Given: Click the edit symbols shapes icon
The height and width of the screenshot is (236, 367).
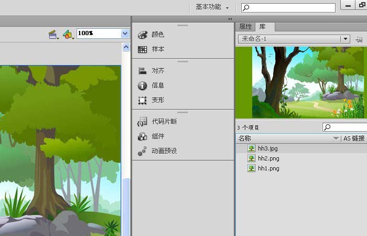Looking at the screenshot, I should coord(68,35).
